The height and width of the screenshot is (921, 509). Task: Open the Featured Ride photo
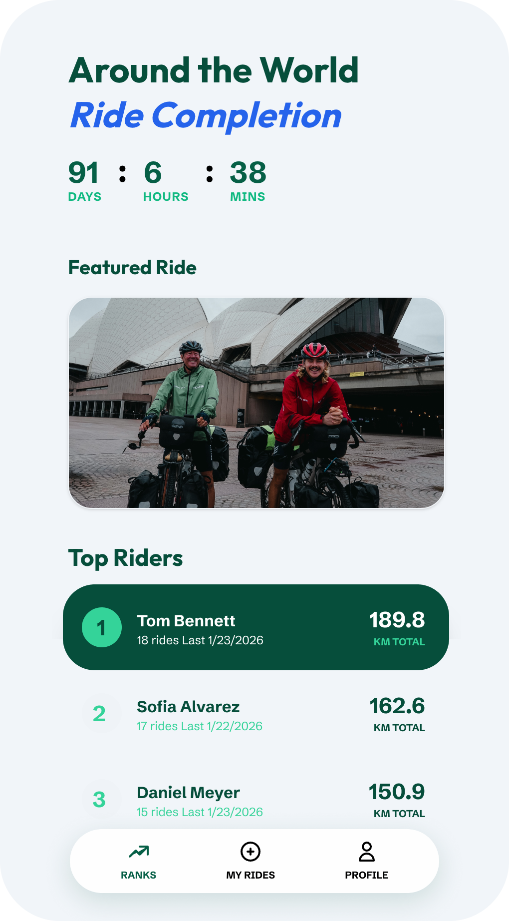pyautogui.click(x=256, y=403)
